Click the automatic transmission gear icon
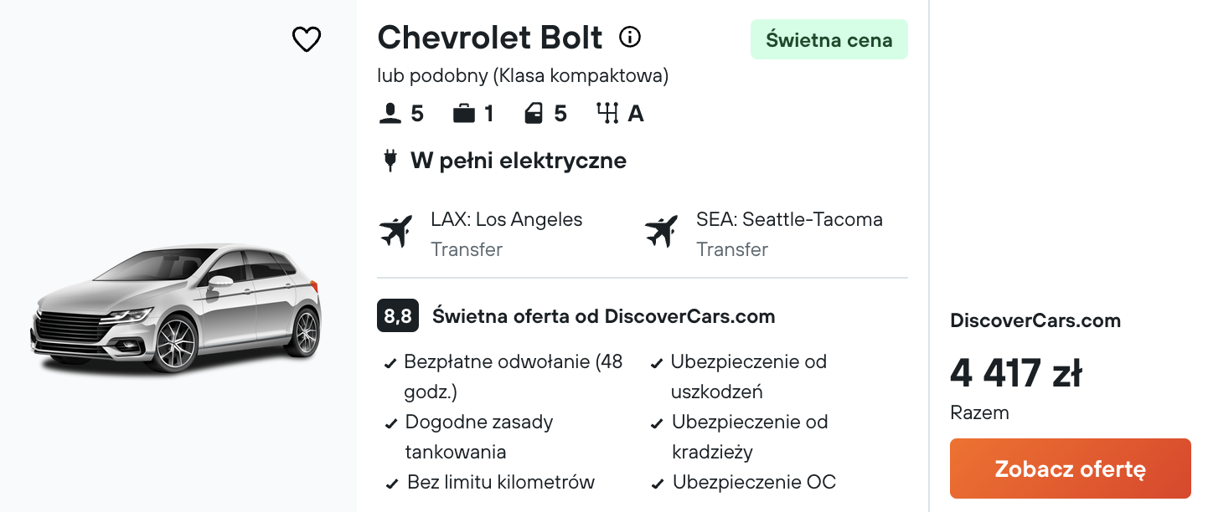 607,113
